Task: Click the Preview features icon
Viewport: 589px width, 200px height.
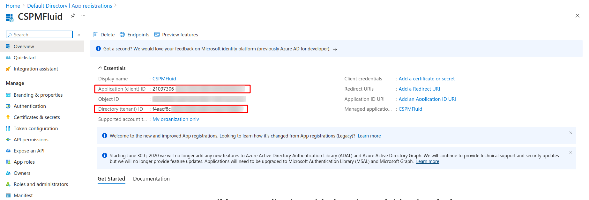Action: (x=157, y=34)
